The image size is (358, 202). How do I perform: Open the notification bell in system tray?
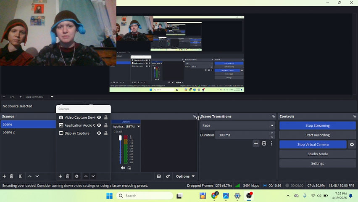351,196
